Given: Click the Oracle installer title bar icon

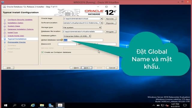Looking at the screenshot, I should coord(4,7).
